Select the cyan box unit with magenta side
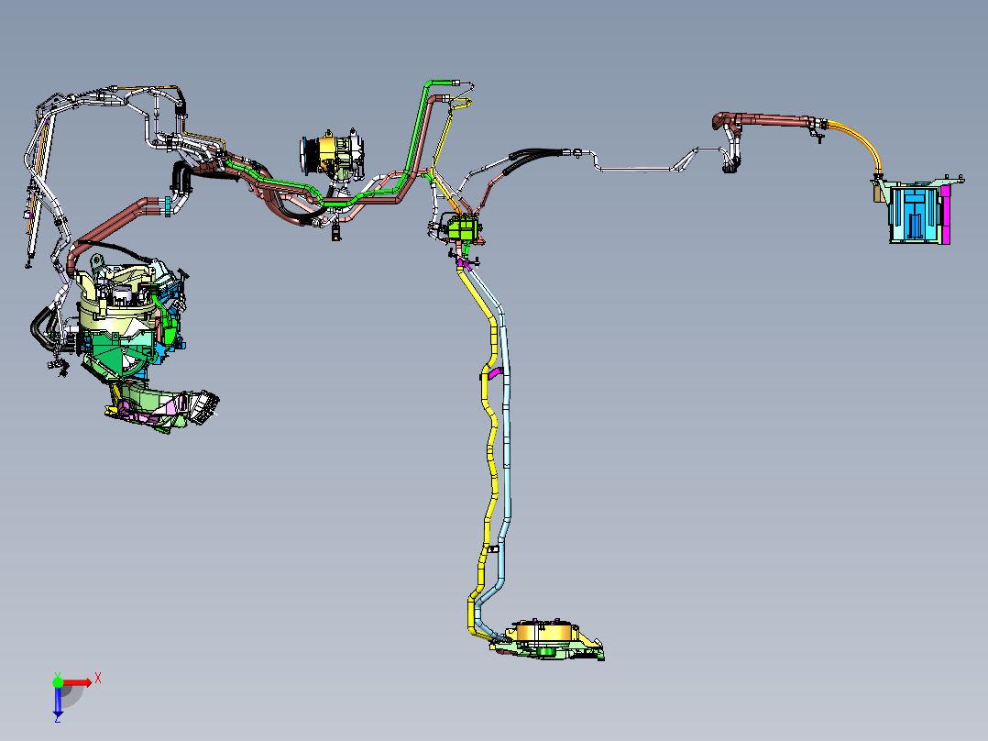988x741 pixels. coord(918,213)
